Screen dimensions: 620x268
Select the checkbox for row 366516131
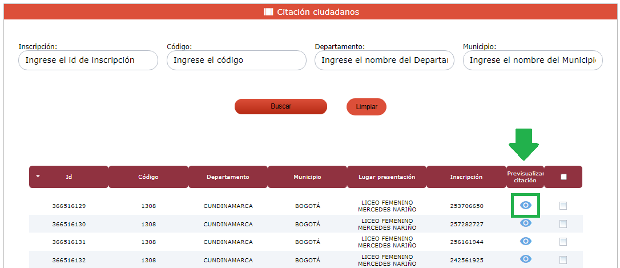pyautogui.click(x=563, y=242)
